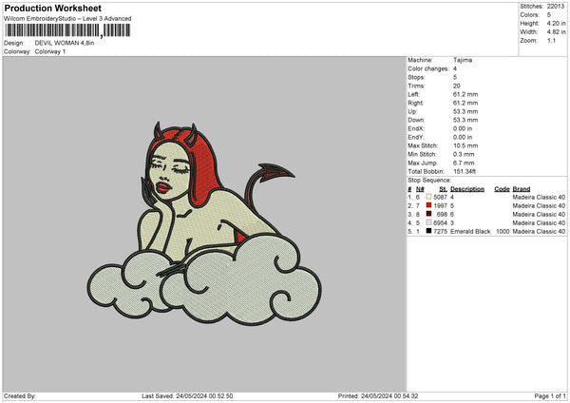The width and height of the screenshot is (570, 403).
Task: Click 'Madeira Classic 40' in the Emerald Black row
Action: point(539,231)
